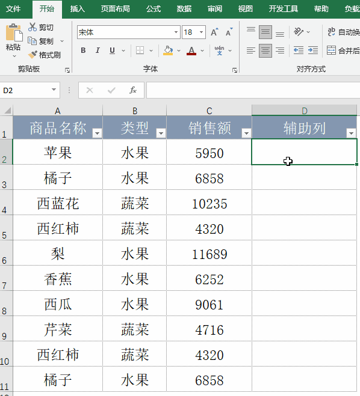Screen dimensions: 360x396
Task: Toggle middle vertical alignment
Action: tap(265, 32)
